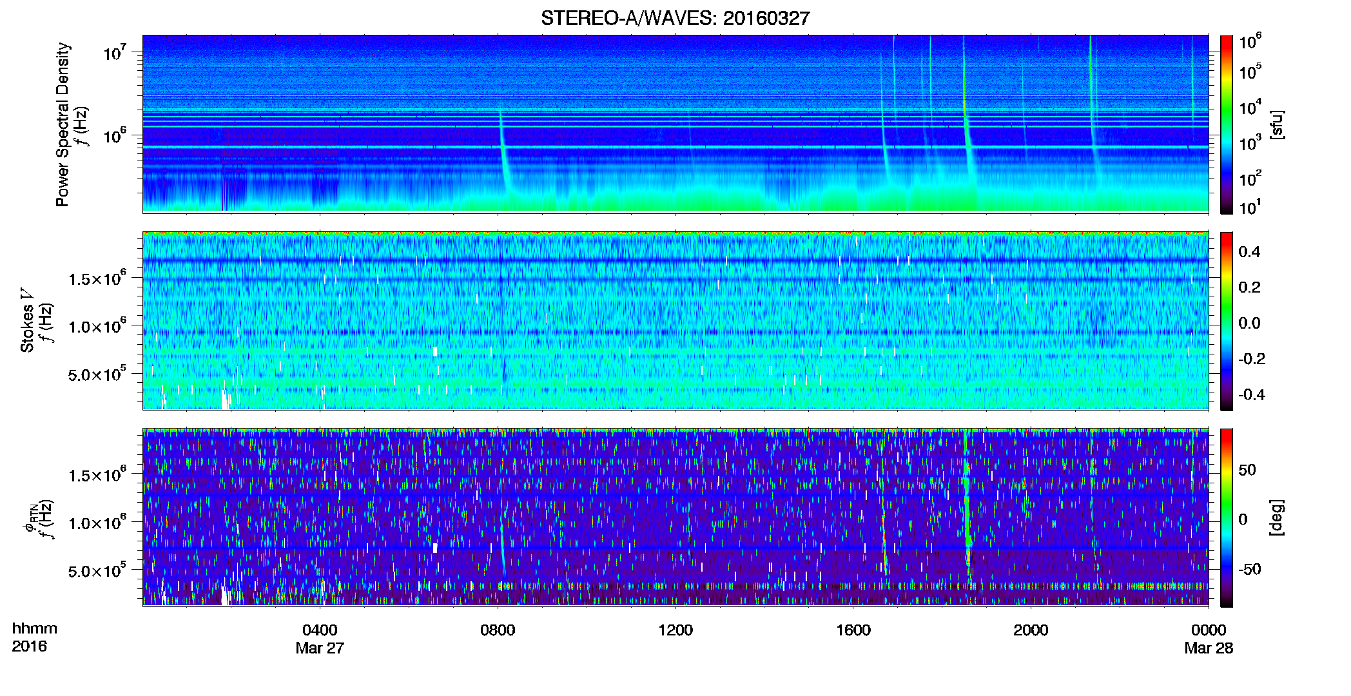
Task: Click the -50 value on the degree colorbar
Action: coord(1250,570)
